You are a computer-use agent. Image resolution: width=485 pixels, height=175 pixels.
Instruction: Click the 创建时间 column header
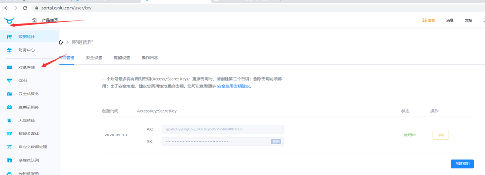click(110, 111)
